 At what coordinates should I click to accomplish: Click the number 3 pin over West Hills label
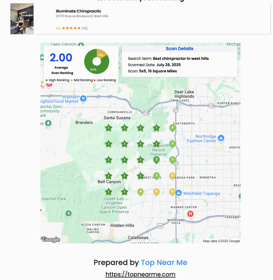coord(157,176)
